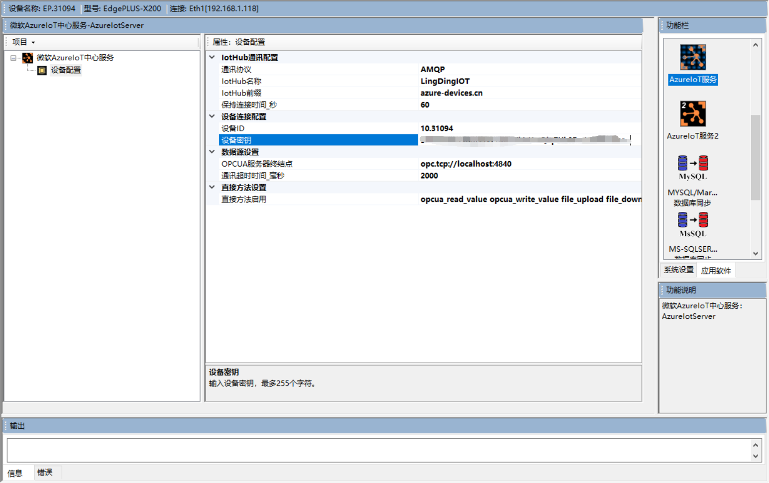This screenshot has width=769, height=483.
Task: Click the 输出 panel header
Action: [384, 426]
